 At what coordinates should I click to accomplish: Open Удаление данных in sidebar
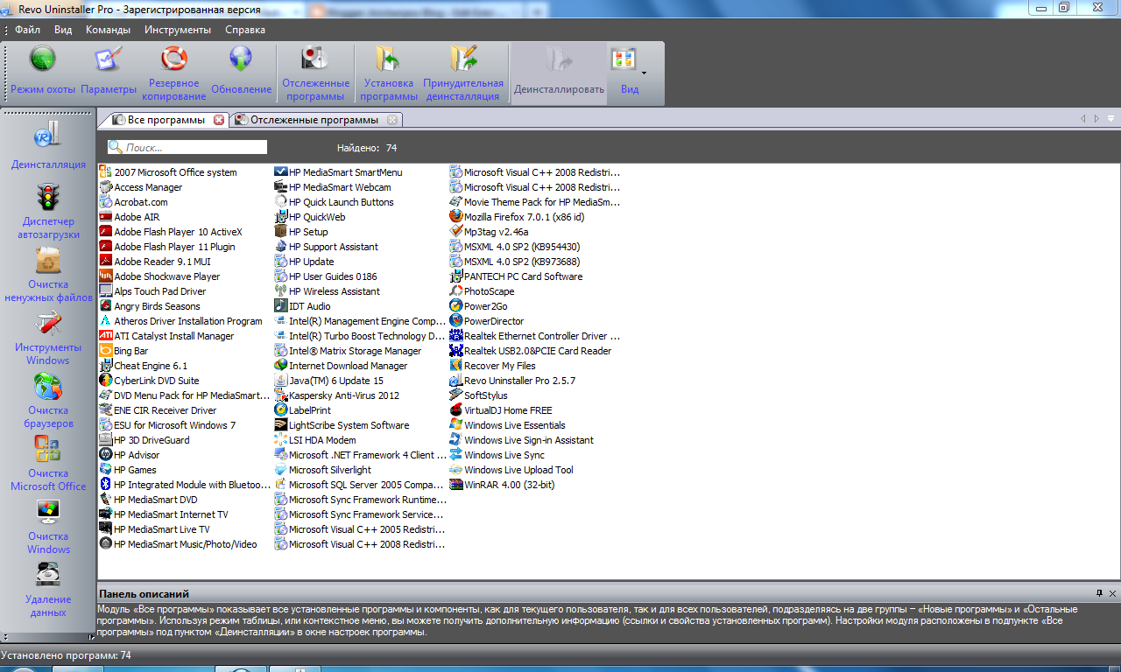coord(48,589)
